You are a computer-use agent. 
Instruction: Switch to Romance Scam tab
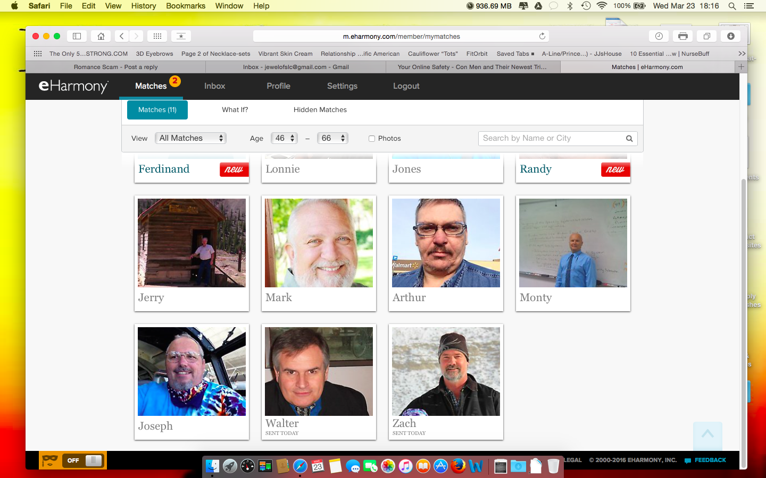pyautogui.click(x=115, y=67)
